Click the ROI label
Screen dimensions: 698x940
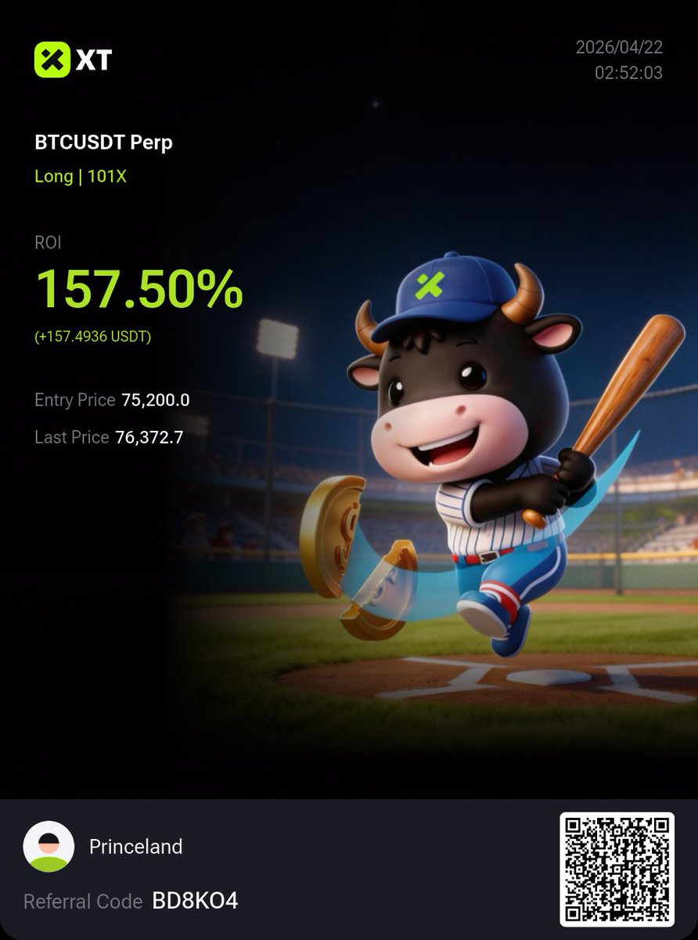pyautogui.click(x=48, y=243)
